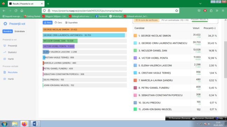The image size is (227, 127).
Task: Sort table by Procent column header
Action: point(210,28)
